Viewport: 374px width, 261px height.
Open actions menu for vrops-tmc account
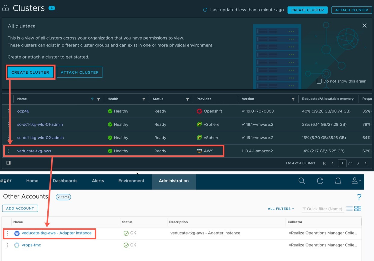click(8, 245)
